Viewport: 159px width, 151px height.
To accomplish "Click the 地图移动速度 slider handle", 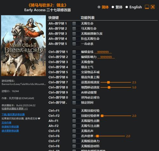I will [x=109, y=87].
